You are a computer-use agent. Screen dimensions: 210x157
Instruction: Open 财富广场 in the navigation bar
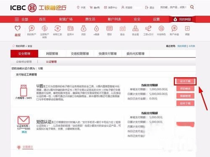66,19
